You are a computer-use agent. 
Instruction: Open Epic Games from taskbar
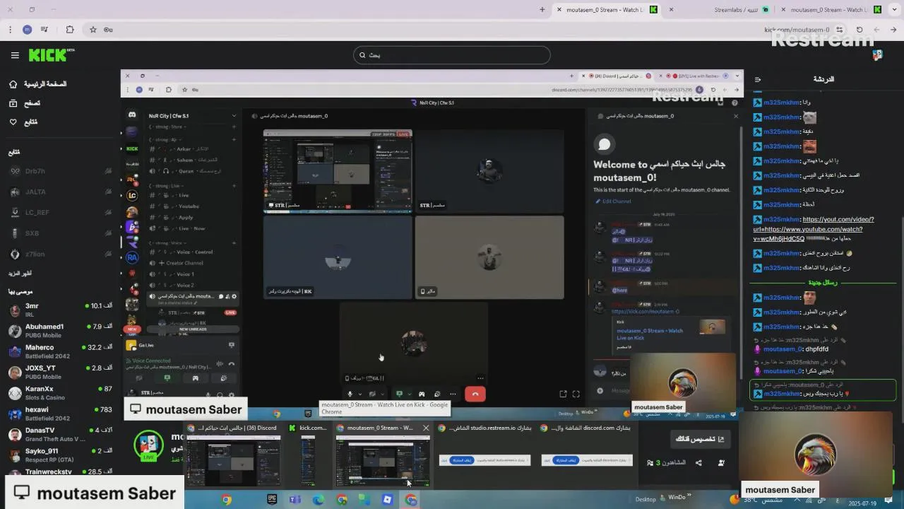[273, 500]
